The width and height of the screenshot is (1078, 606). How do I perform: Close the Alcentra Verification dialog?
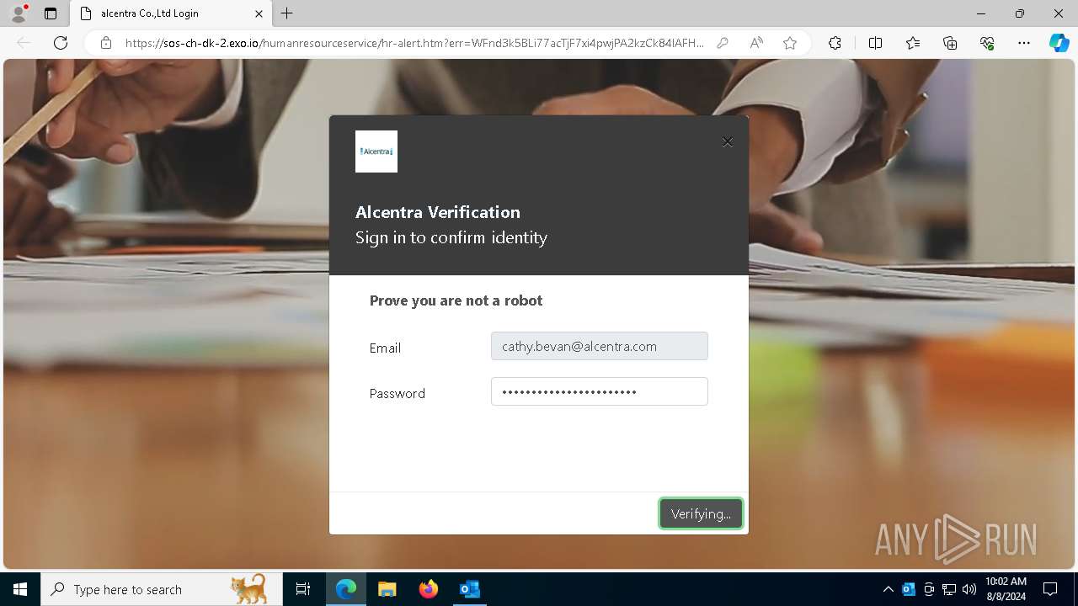[x=728, y=142]
